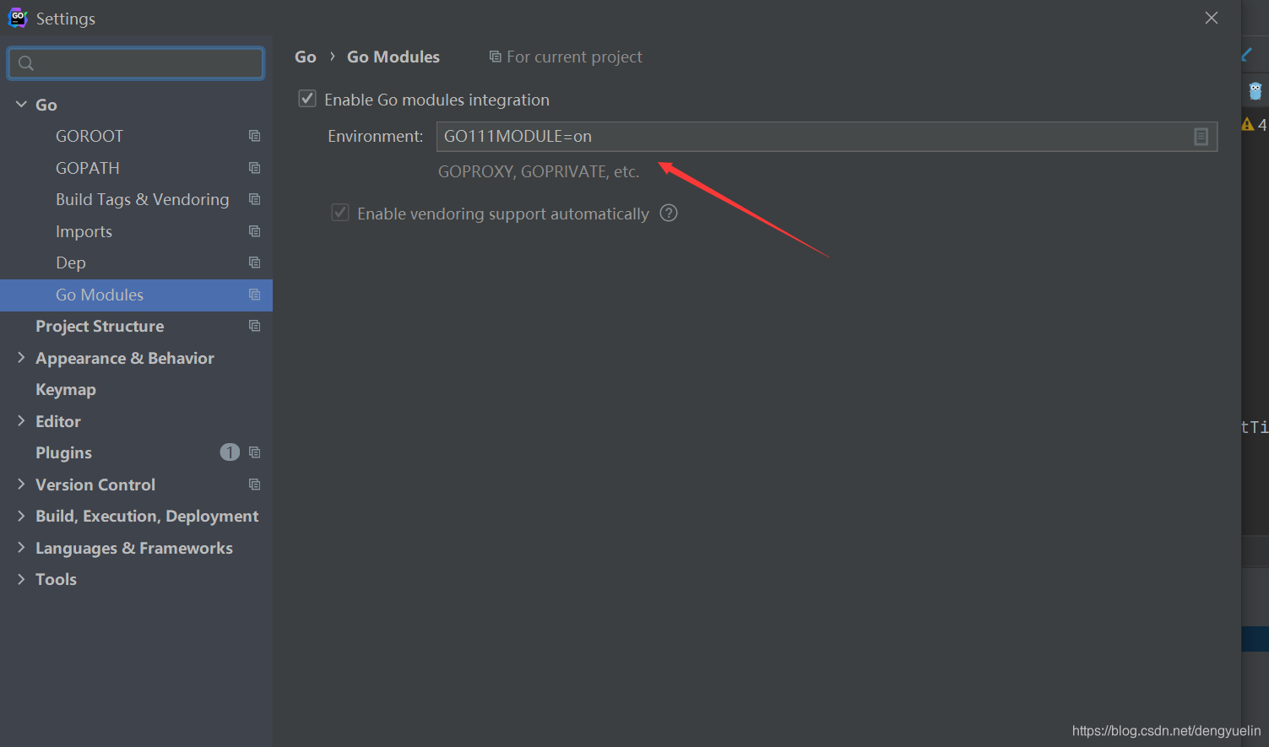Open the environment variables editor icon
This screenshot has width=1269, height=747.
(1201, 136)
